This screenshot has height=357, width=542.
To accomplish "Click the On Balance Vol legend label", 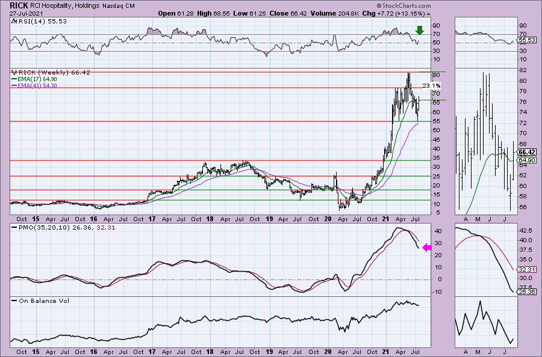I will [x=44, y=301].
